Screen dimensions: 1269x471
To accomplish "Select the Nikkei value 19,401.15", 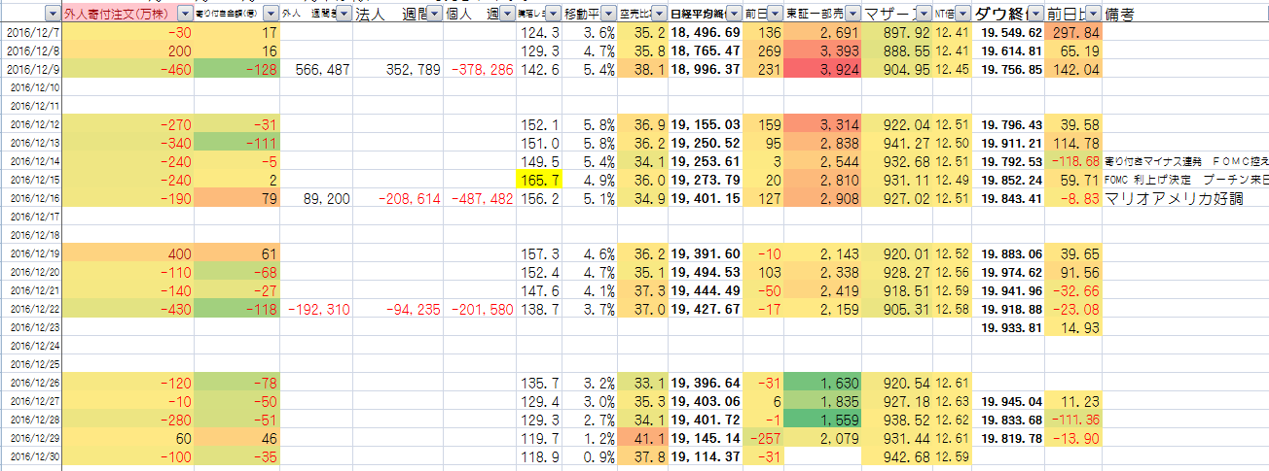I will (x=706, y=199).
